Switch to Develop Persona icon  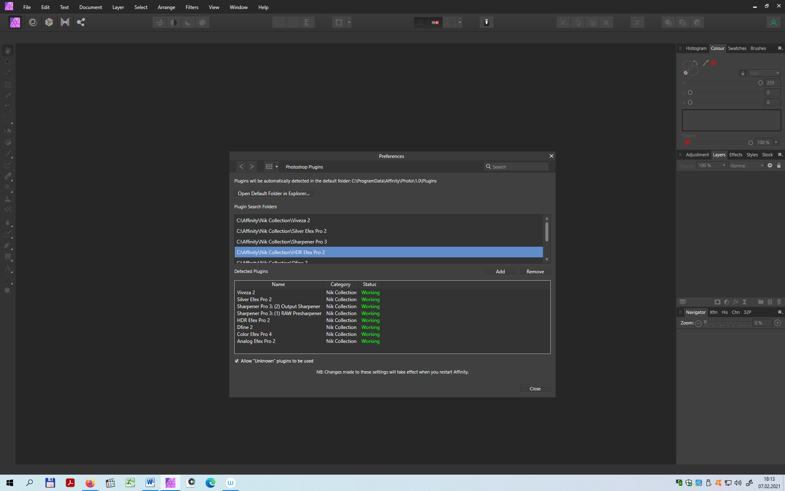[49, 23]
